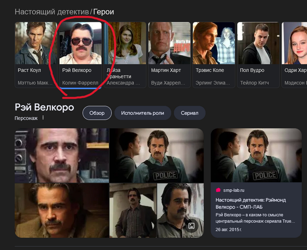
Task: Click the bottom-left warm-toned portrait in grid
Action: tap(61, 210)
